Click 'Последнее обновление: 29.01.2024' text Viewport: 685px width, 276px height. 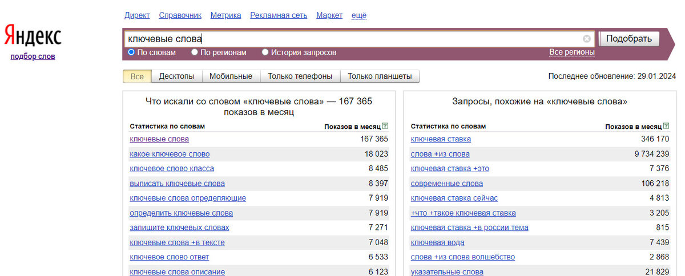[612, 76]
